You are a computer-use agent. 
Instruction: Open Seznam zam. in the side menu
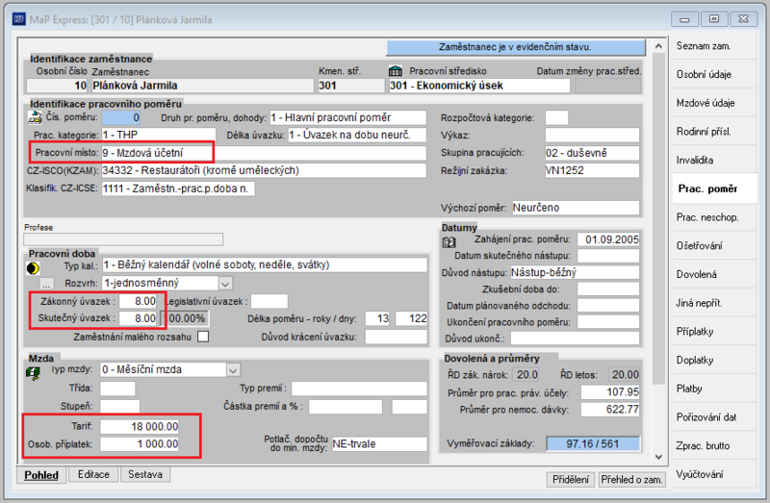pos(714,46)
